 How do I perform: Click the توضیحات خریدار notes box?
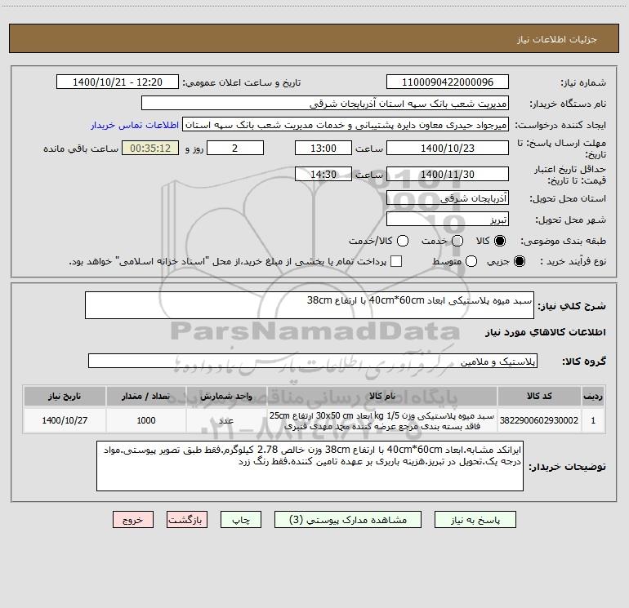click(310, 466)
